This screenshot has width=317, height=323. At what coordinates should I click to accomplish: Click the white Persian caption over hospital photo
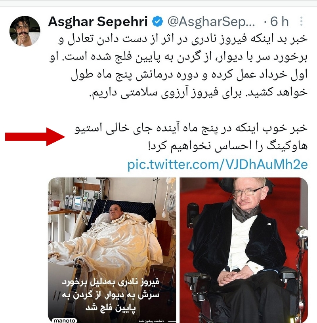(x=111, y=294)
